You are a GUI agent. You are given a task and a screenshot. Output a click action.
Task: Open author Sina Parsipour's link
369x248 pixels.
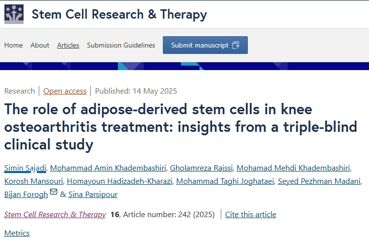(93, 195)
